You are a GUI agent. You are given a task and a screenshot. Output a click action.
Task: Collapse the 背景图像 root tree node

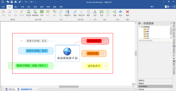click(140, 27)
